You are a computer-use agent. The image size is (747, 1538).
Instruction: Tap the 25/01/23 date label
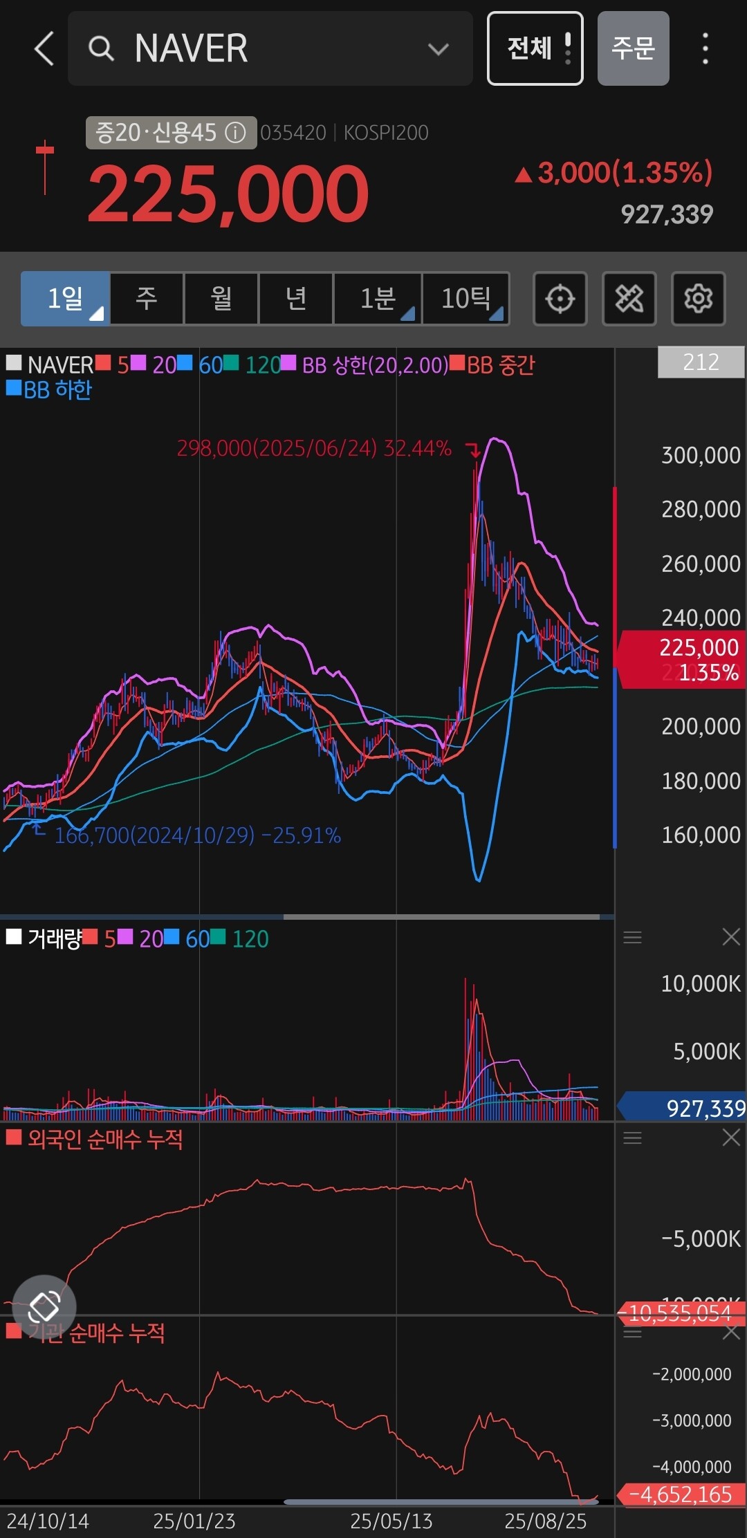(194, 1521)
